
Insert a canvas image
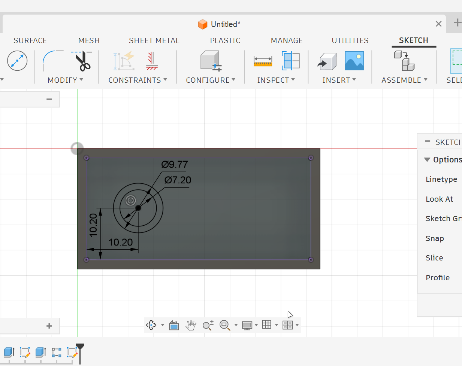[354, 61]
